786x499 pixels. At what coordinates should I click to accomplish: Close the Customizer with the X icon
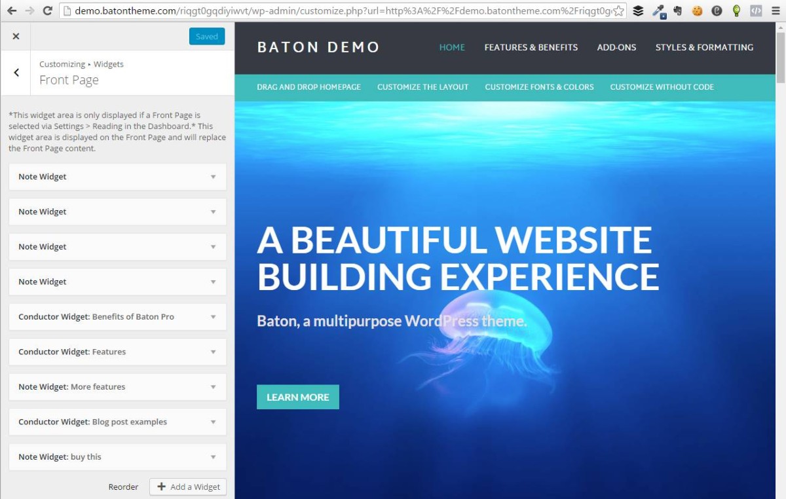coord(16,36)
